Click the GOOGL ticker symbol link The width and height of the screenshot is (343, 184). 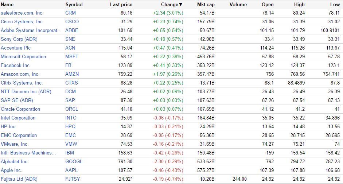click(x=74, y=162)
